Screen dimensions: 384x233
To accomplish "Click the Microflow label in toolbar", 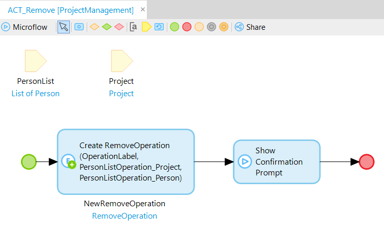I will (x=30, y=27).
